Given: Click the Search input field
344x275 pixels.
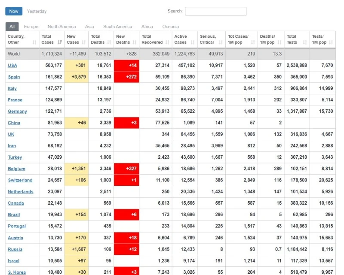Looking at the screenshot, I should pyautogui.click(x=215, y=11).
